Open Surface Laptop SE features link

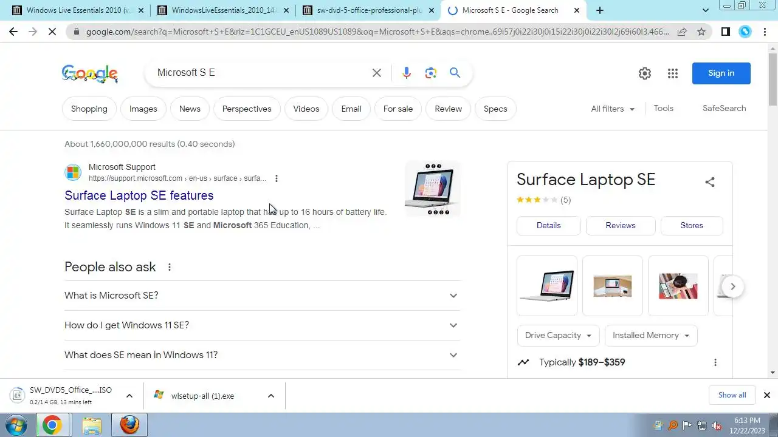point(139,195)
